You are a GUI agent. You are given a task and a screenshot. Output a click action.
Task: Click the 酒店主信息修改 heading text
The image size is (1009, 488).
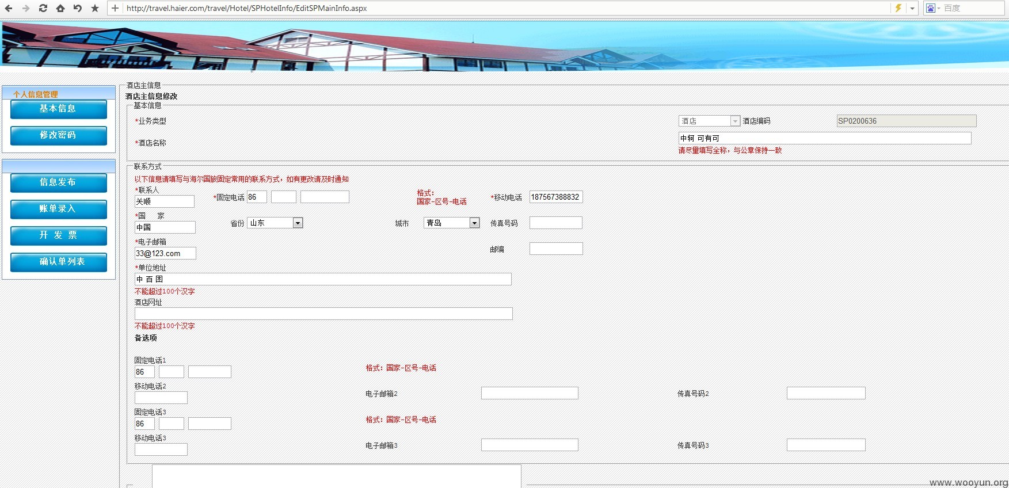click(x=151, y=97)
